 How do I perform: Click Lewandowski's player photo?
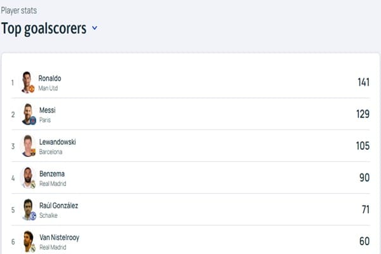27,146
